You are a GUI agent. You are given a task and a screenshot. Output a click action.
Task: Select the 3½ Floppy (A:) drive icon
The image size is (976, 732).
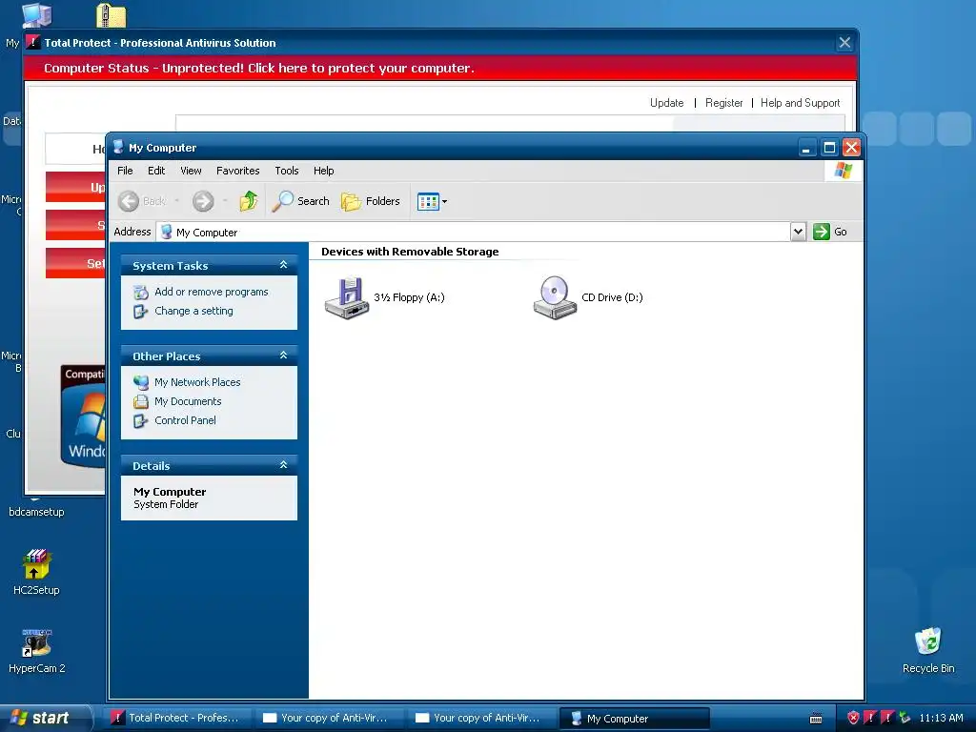point(347,298)
